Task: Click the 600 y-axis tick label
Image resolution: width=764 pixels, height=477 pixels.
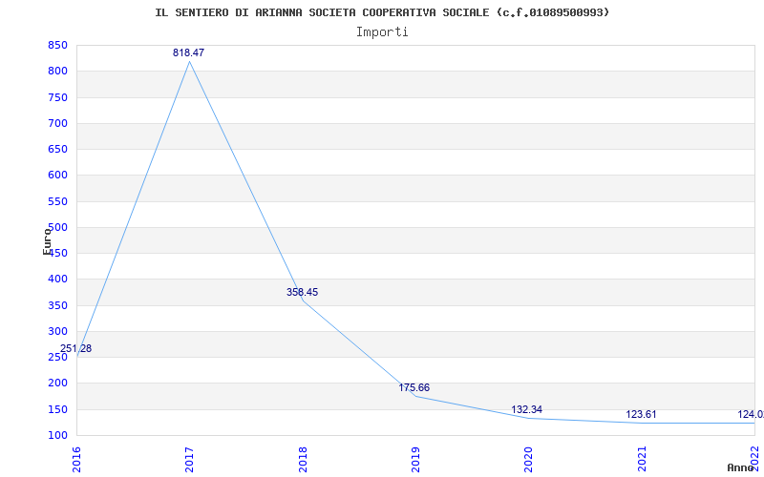Action: 57,176
